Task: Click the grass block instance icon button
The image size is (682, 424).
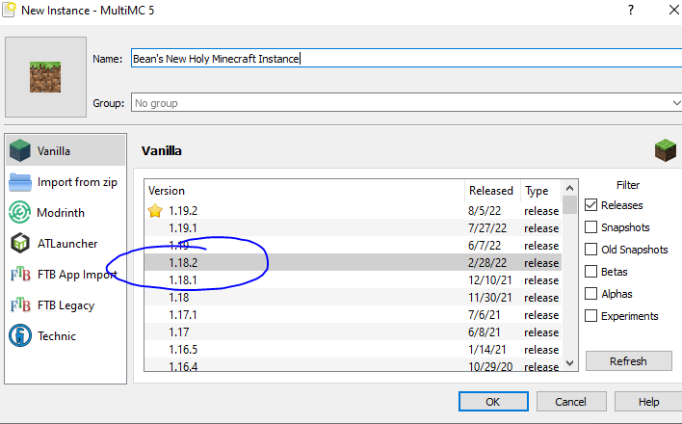Action: 45,77
